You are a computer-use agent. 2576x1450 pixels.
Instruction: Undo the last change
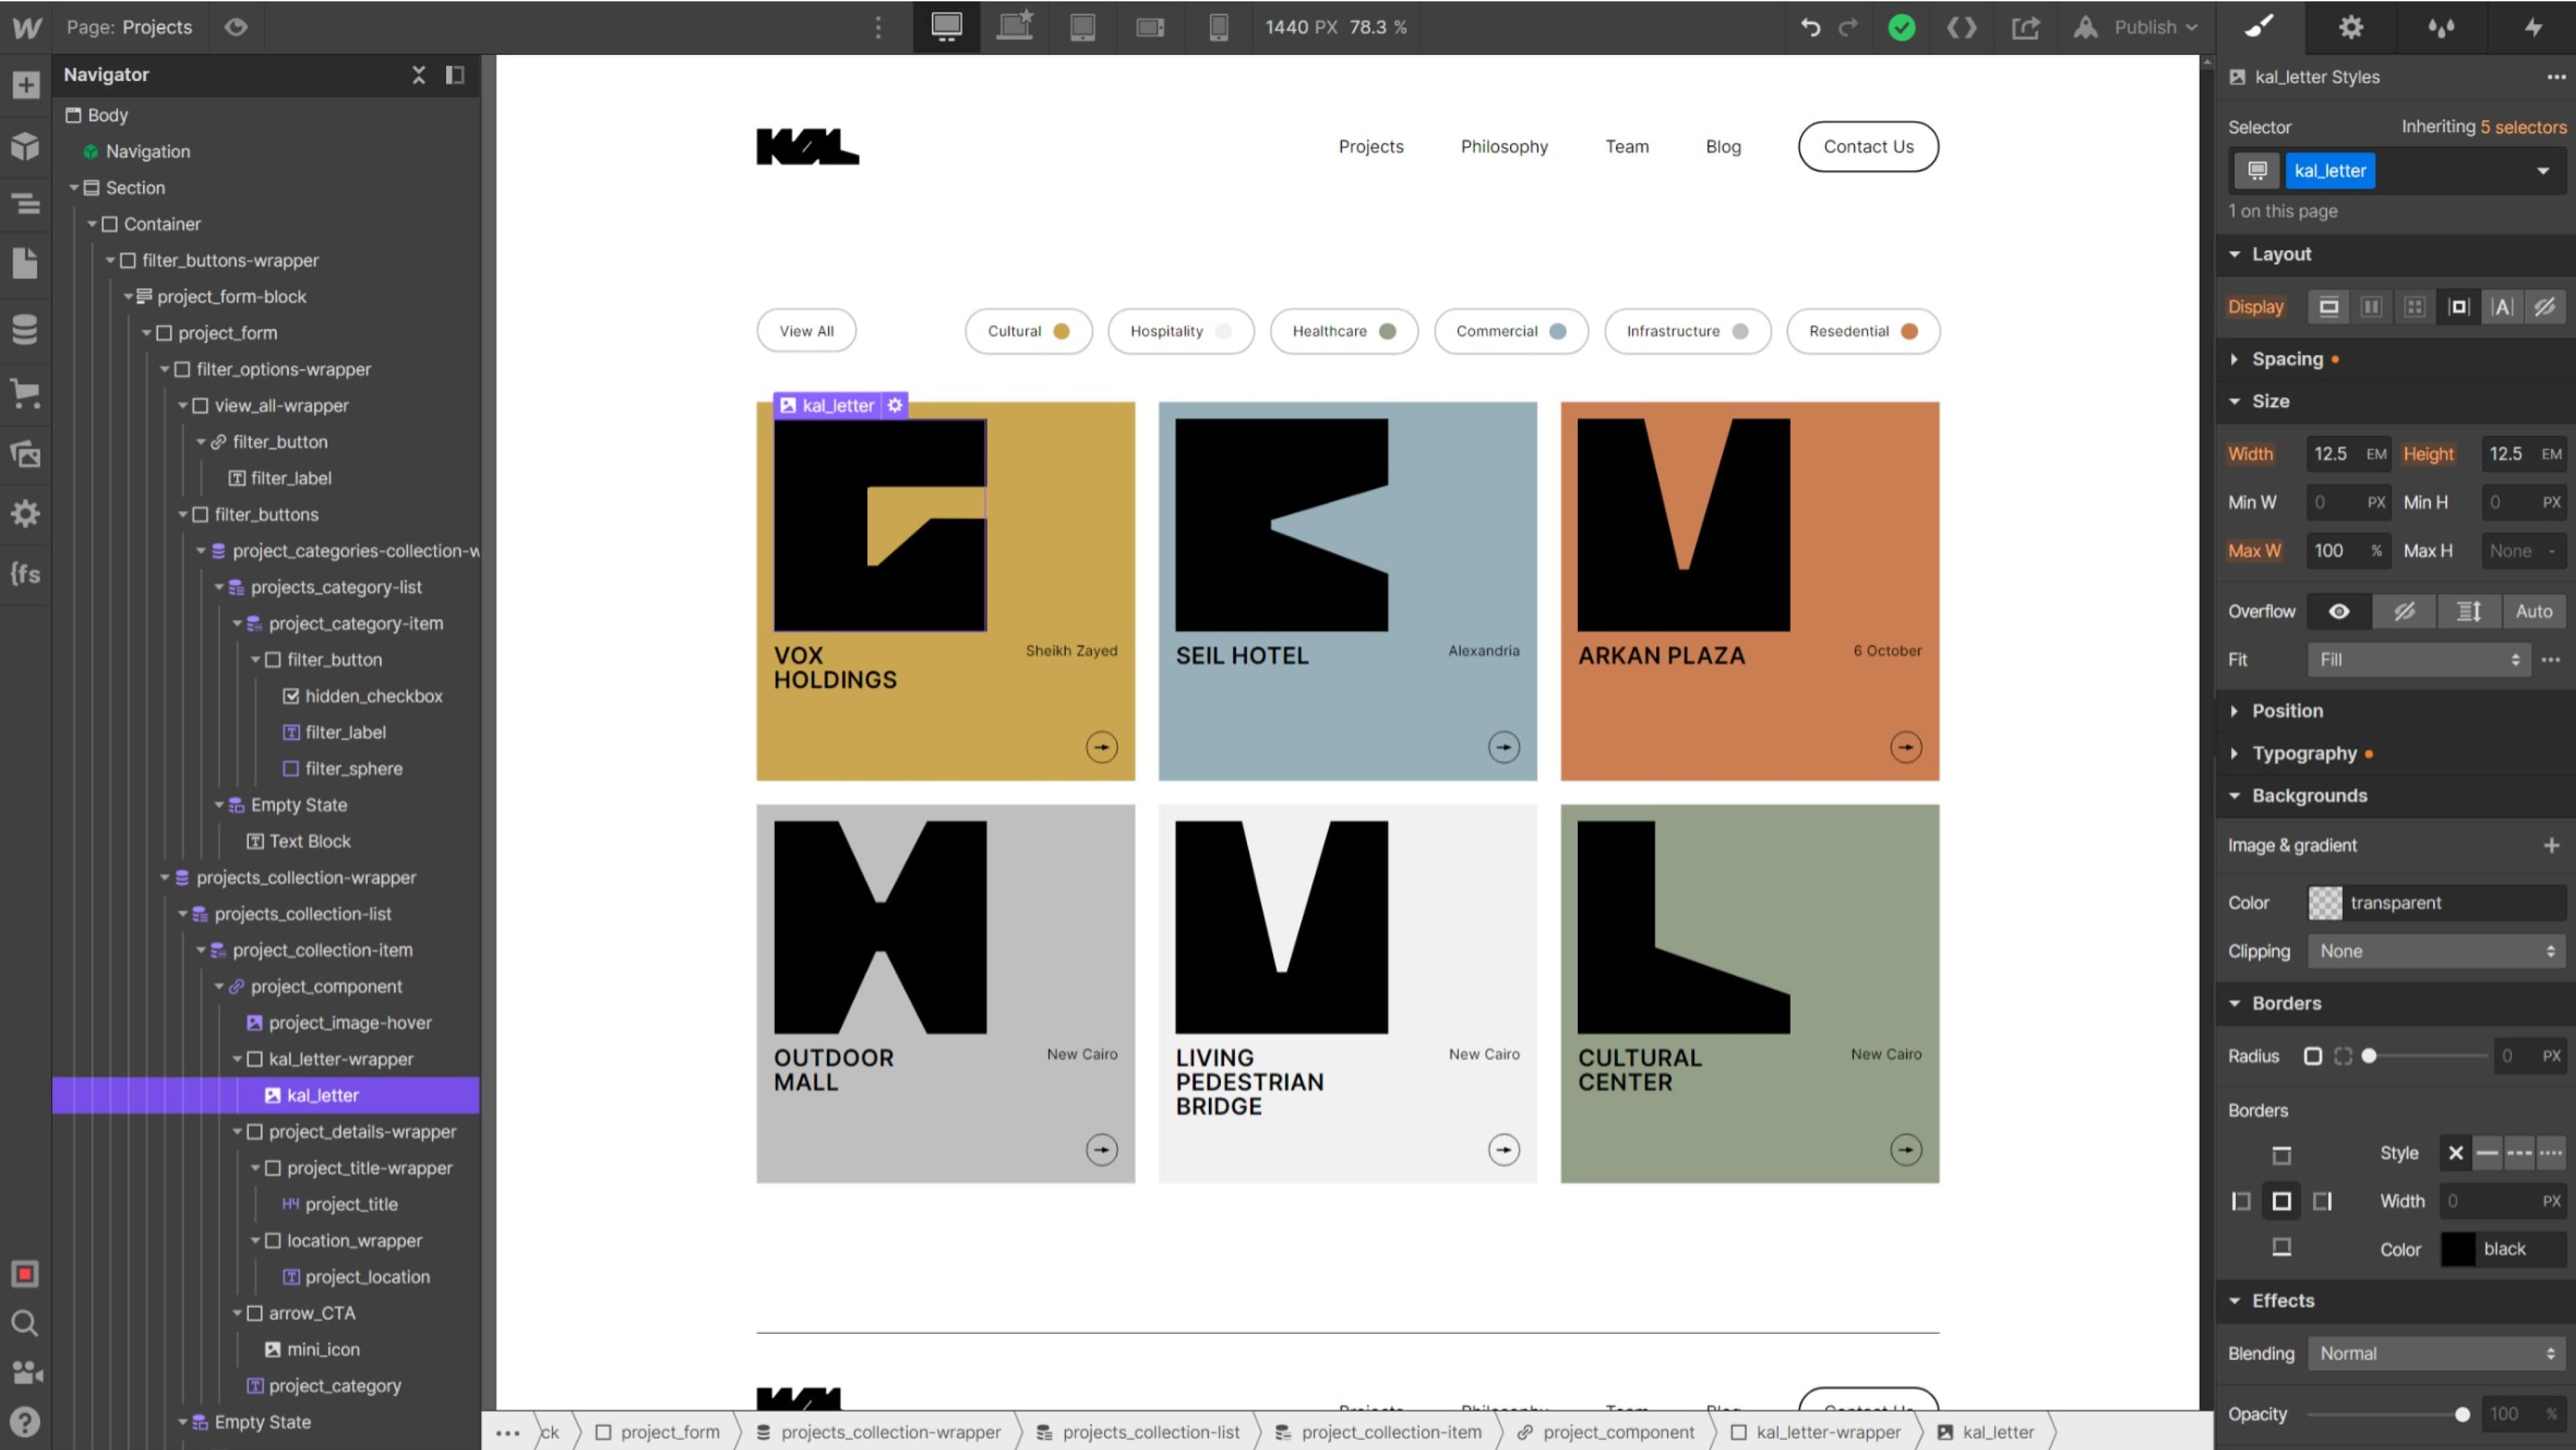click(x=1810, y=27)
